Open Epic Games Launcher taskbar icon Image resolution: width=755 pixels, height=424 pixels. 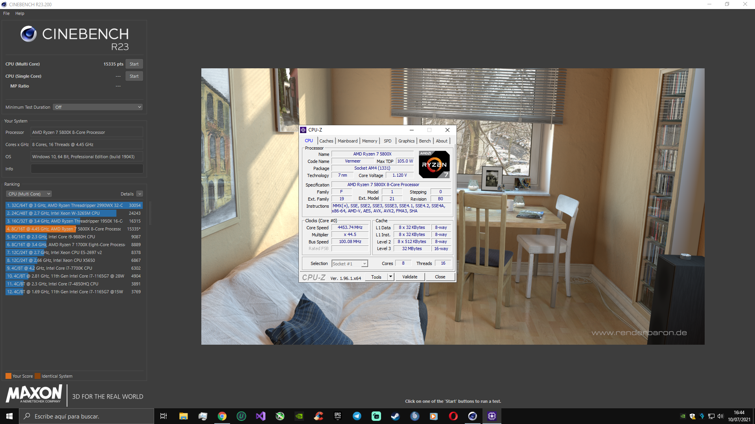click(x=338, y=416)
